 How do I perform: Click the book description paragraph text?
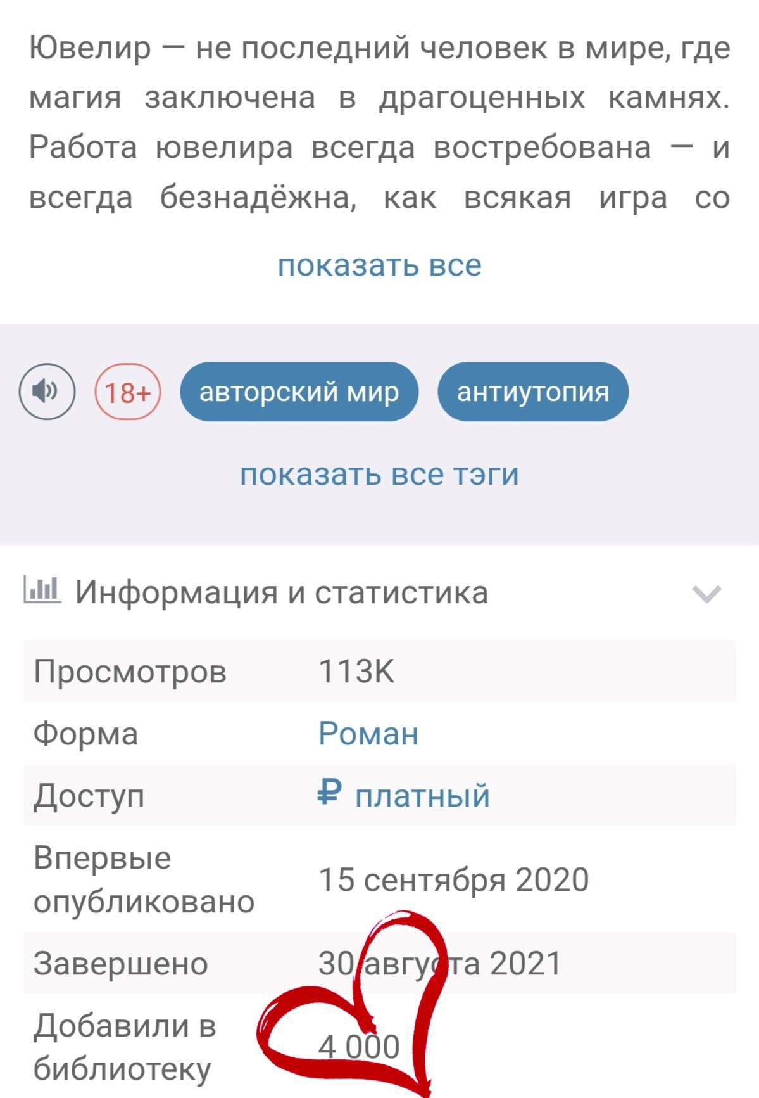379,122
